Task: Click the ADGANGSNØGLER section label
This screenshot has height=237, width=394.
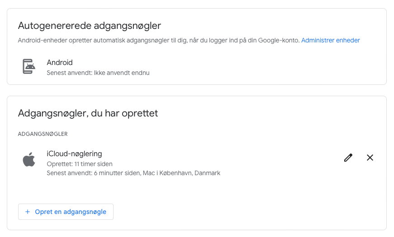Action: coord(43,134)
